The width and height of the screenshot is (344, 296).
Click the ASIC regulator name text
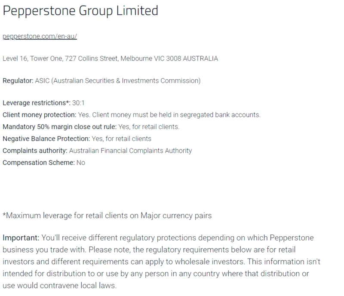117,80
